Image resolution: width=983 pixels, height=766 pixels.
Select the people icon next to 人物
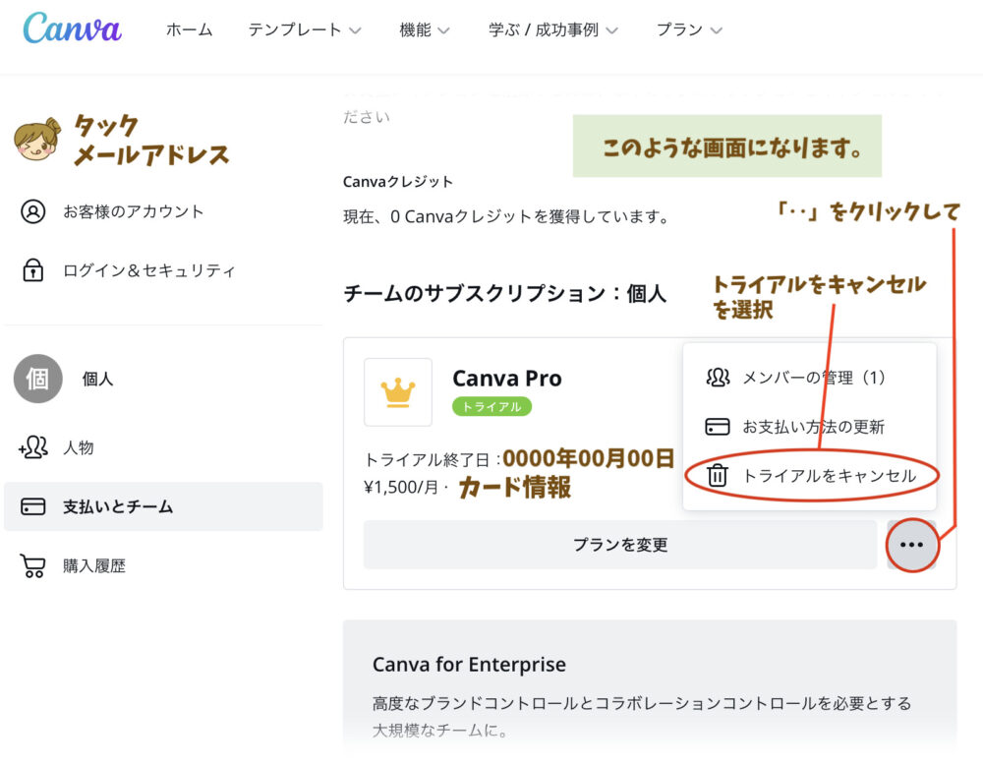32,447
